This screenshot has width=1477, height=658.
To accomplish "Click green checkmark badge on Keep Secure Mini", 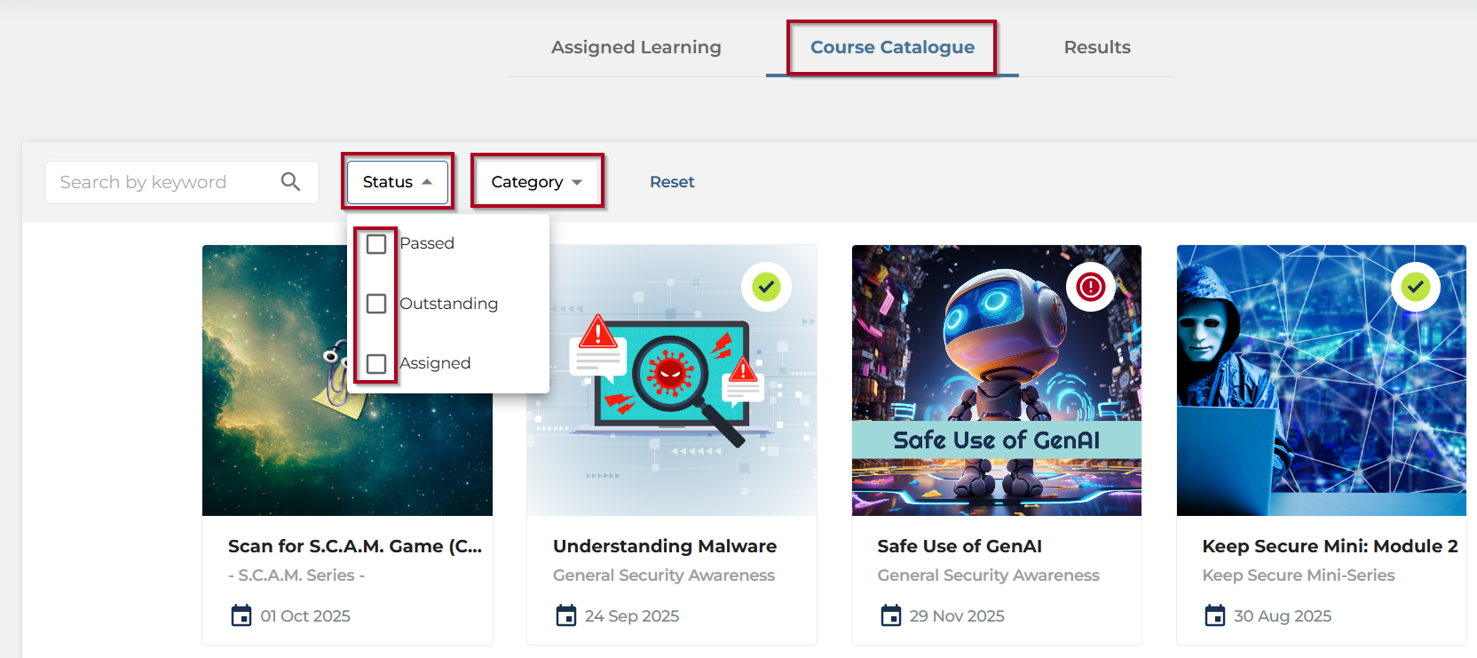I will tap(1416, 287).
